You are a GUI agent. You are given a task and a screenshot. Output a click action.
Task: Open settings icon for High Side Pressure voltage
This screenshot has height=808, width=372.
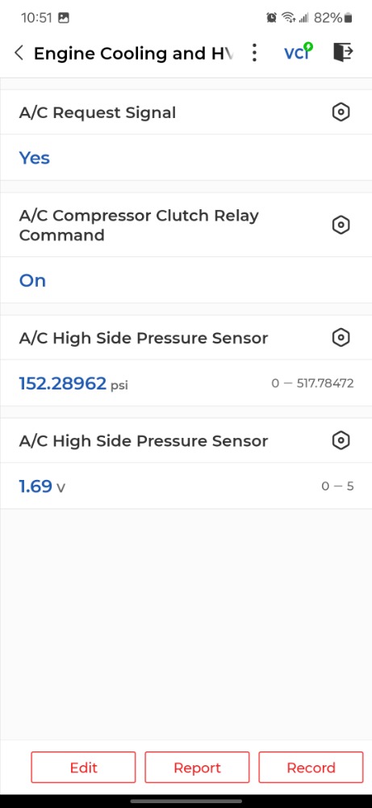tap(341, 440)
